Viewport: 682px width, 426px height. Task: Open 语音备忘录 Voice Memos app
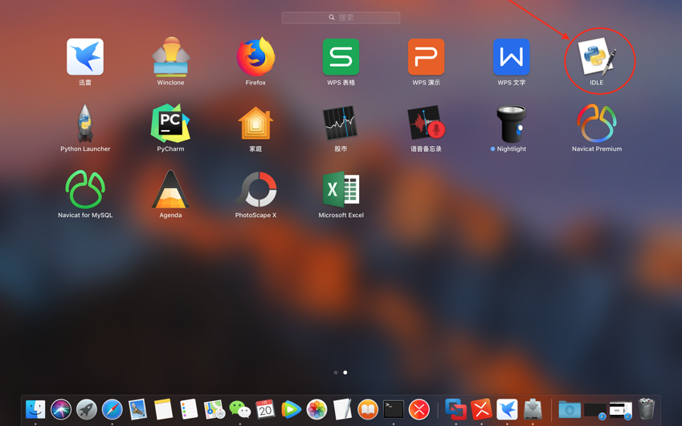coord(427,123)
